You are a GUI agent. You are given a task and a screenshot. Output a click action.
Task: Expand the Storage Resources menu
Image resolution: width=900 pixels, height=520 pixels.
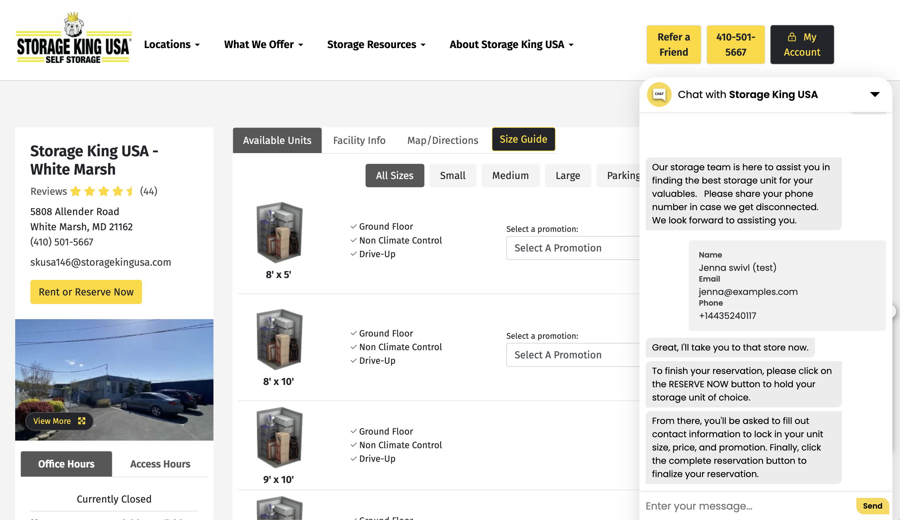click(x=376, y=44)
